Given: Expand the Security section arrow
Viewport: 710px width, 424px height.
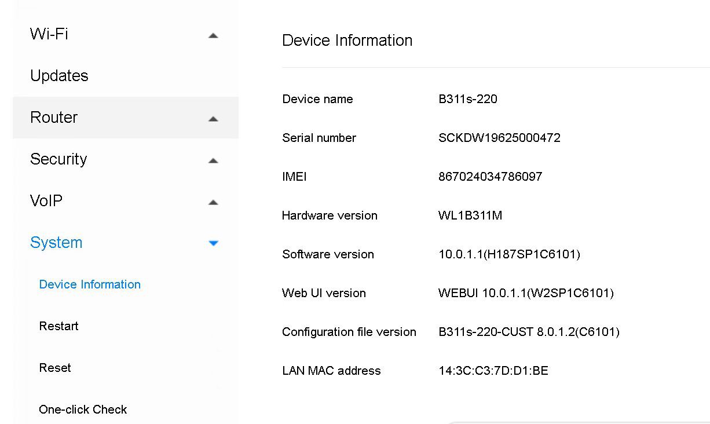Looking at the screenshot, I should tap(213, 160).
